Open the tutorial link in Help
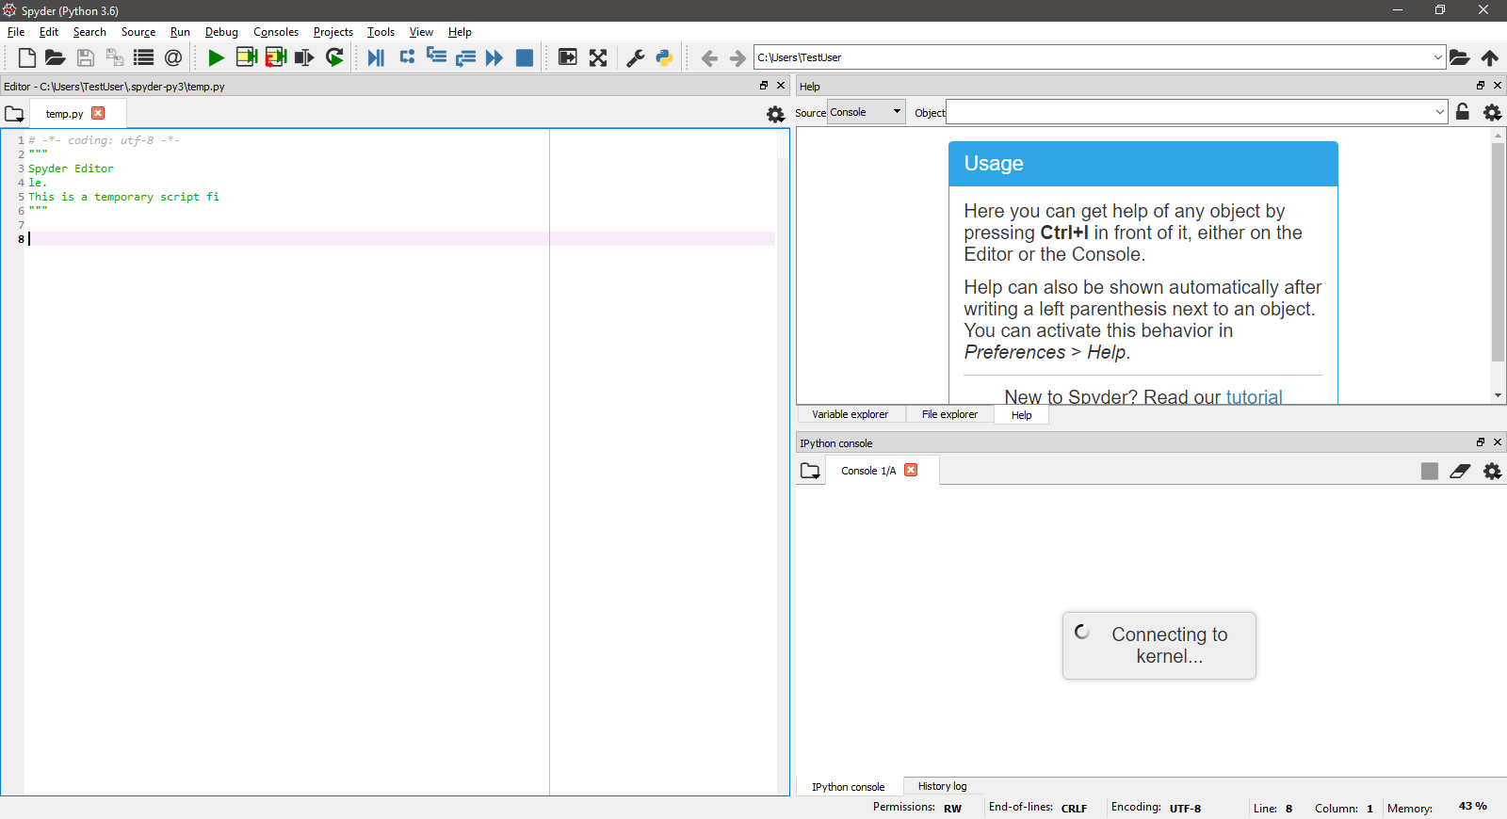The height and width of the screenshot is (819, 1507). pyautogui.click(x=1254, y=396)
